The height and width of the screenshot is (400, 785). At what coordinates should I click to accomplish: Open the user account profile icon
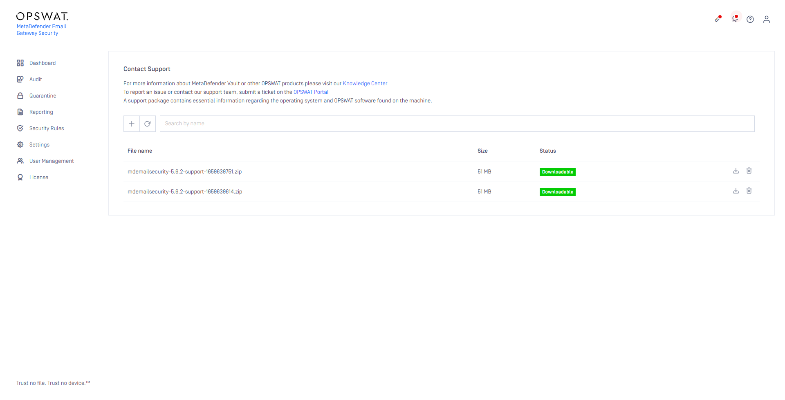[767, 19]
